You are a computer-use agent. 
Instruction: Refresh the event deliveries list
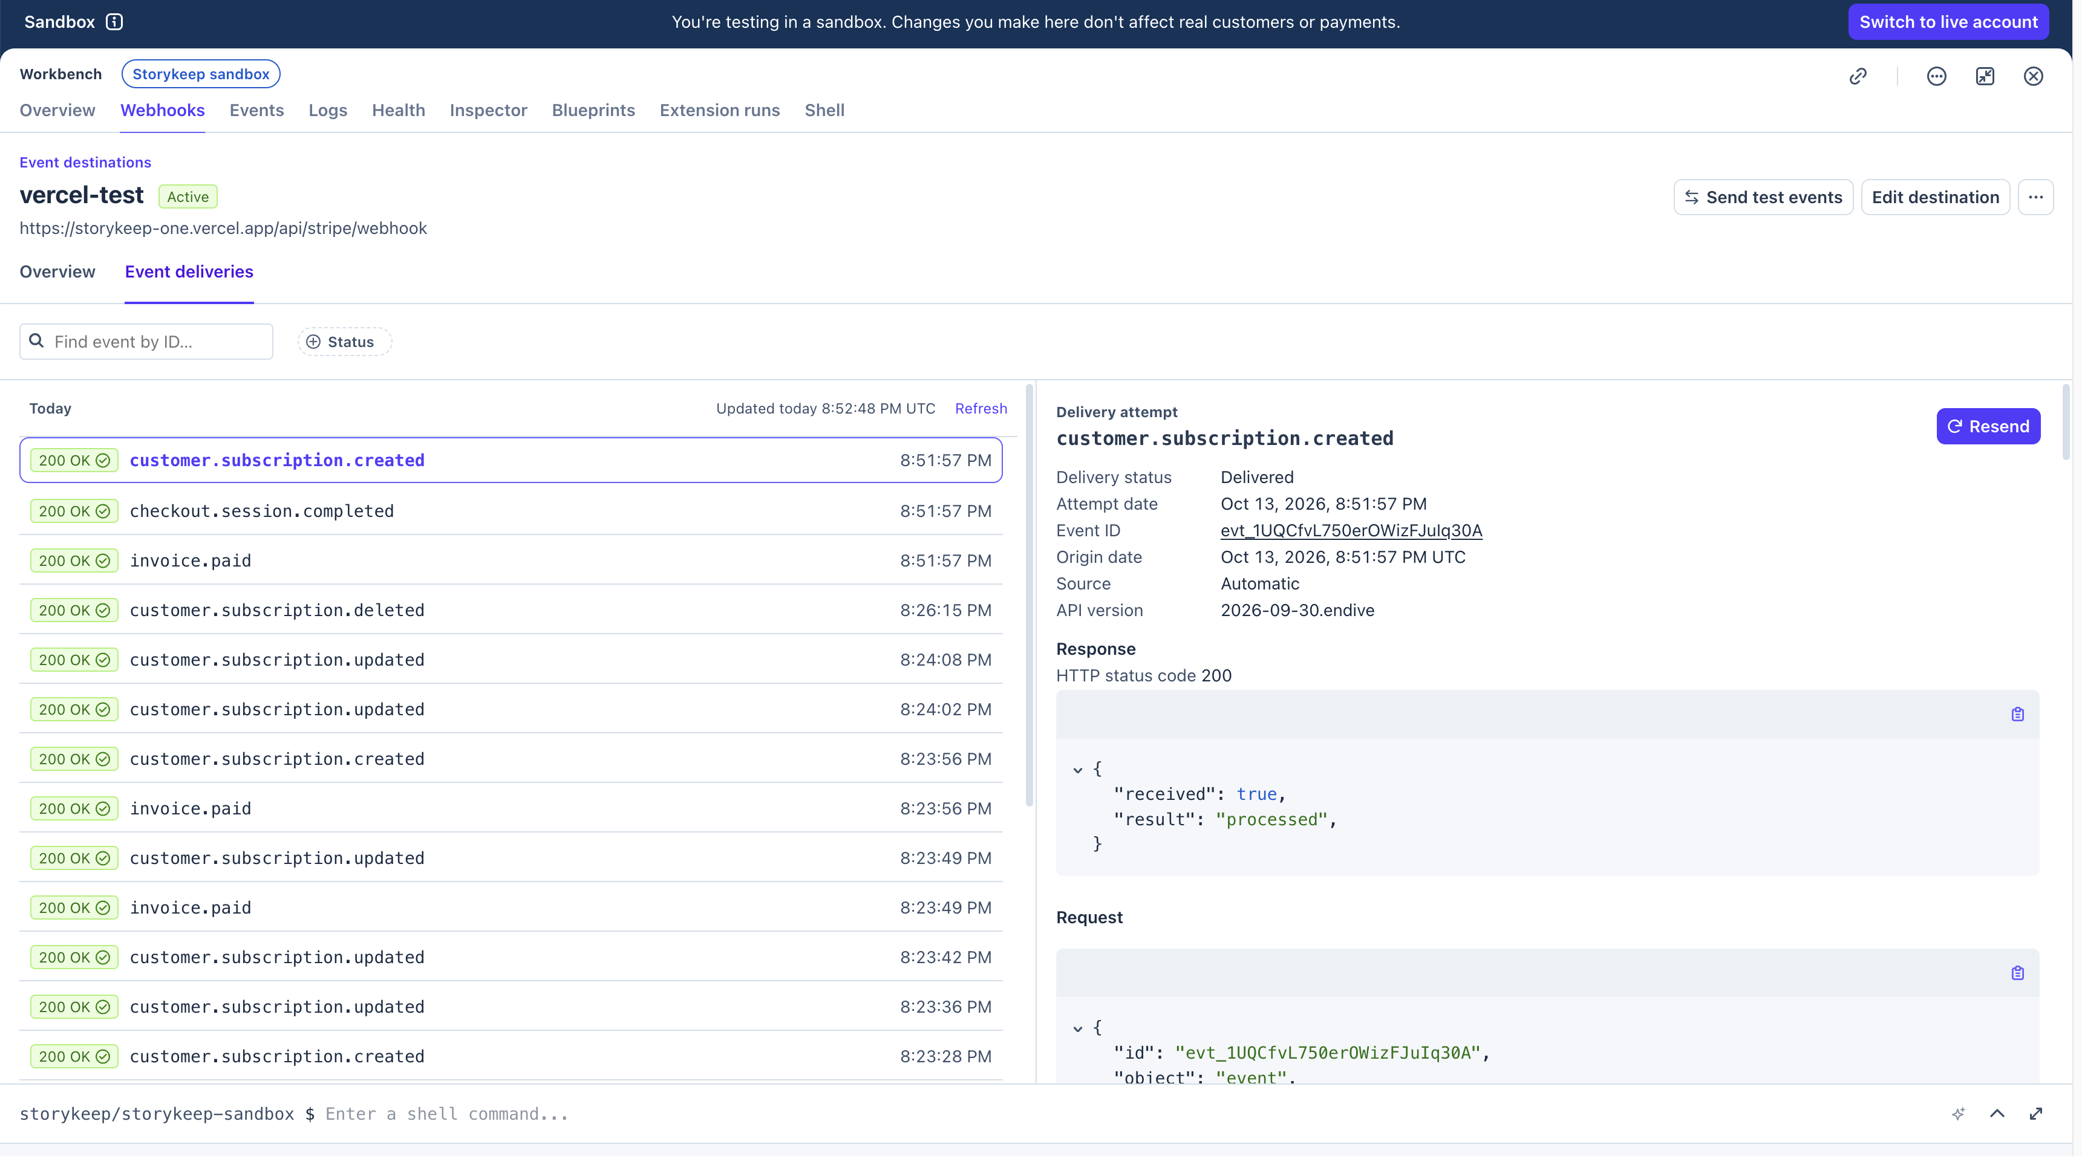(981, 409)
